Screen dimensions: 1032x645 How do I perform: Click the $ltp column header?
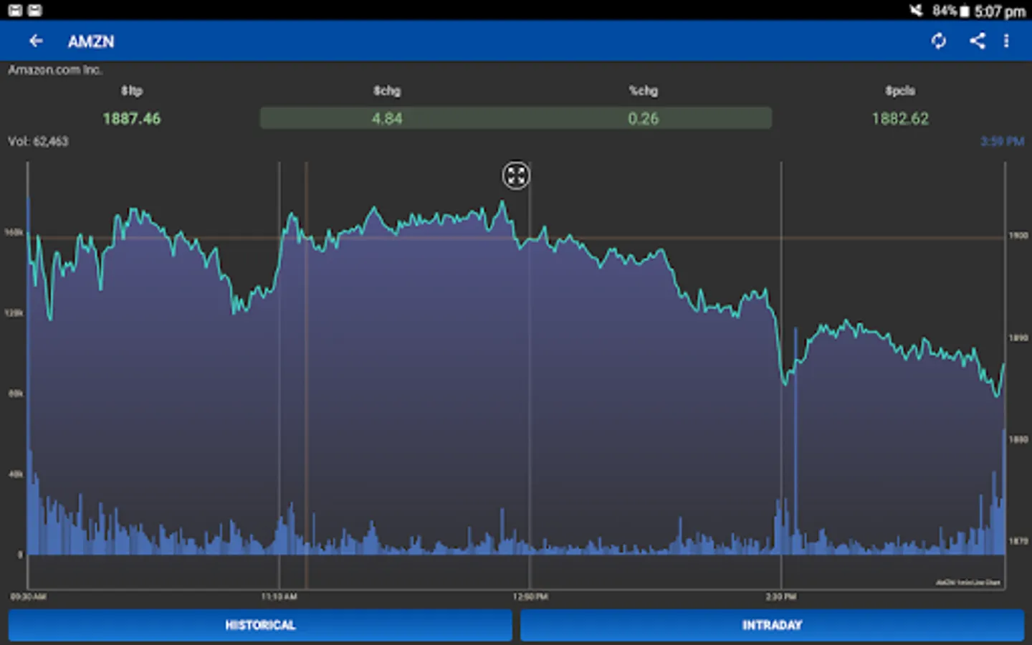(132, 90)
